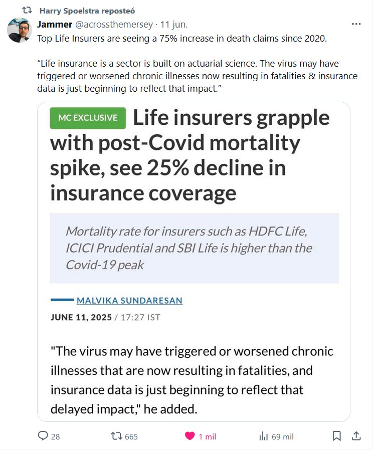Click the tweet text about death claims
The image size is (373, 450).
182,39
